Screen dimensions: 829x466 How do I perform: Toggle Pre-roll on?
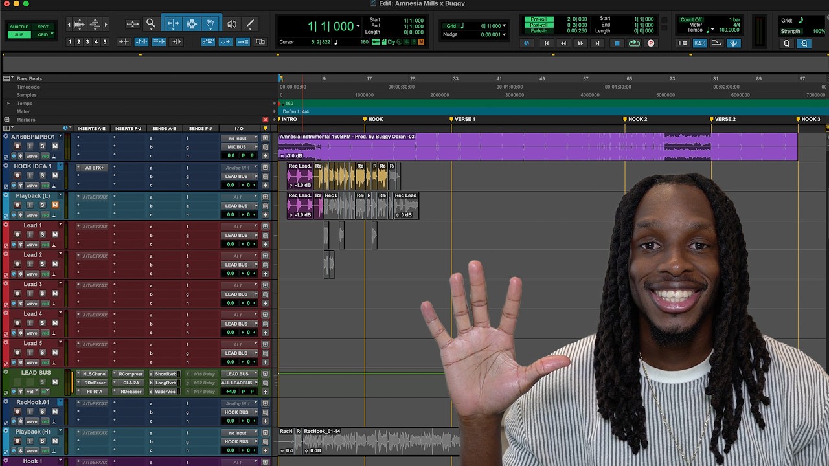pyautogui.click(x=539, y=20)
